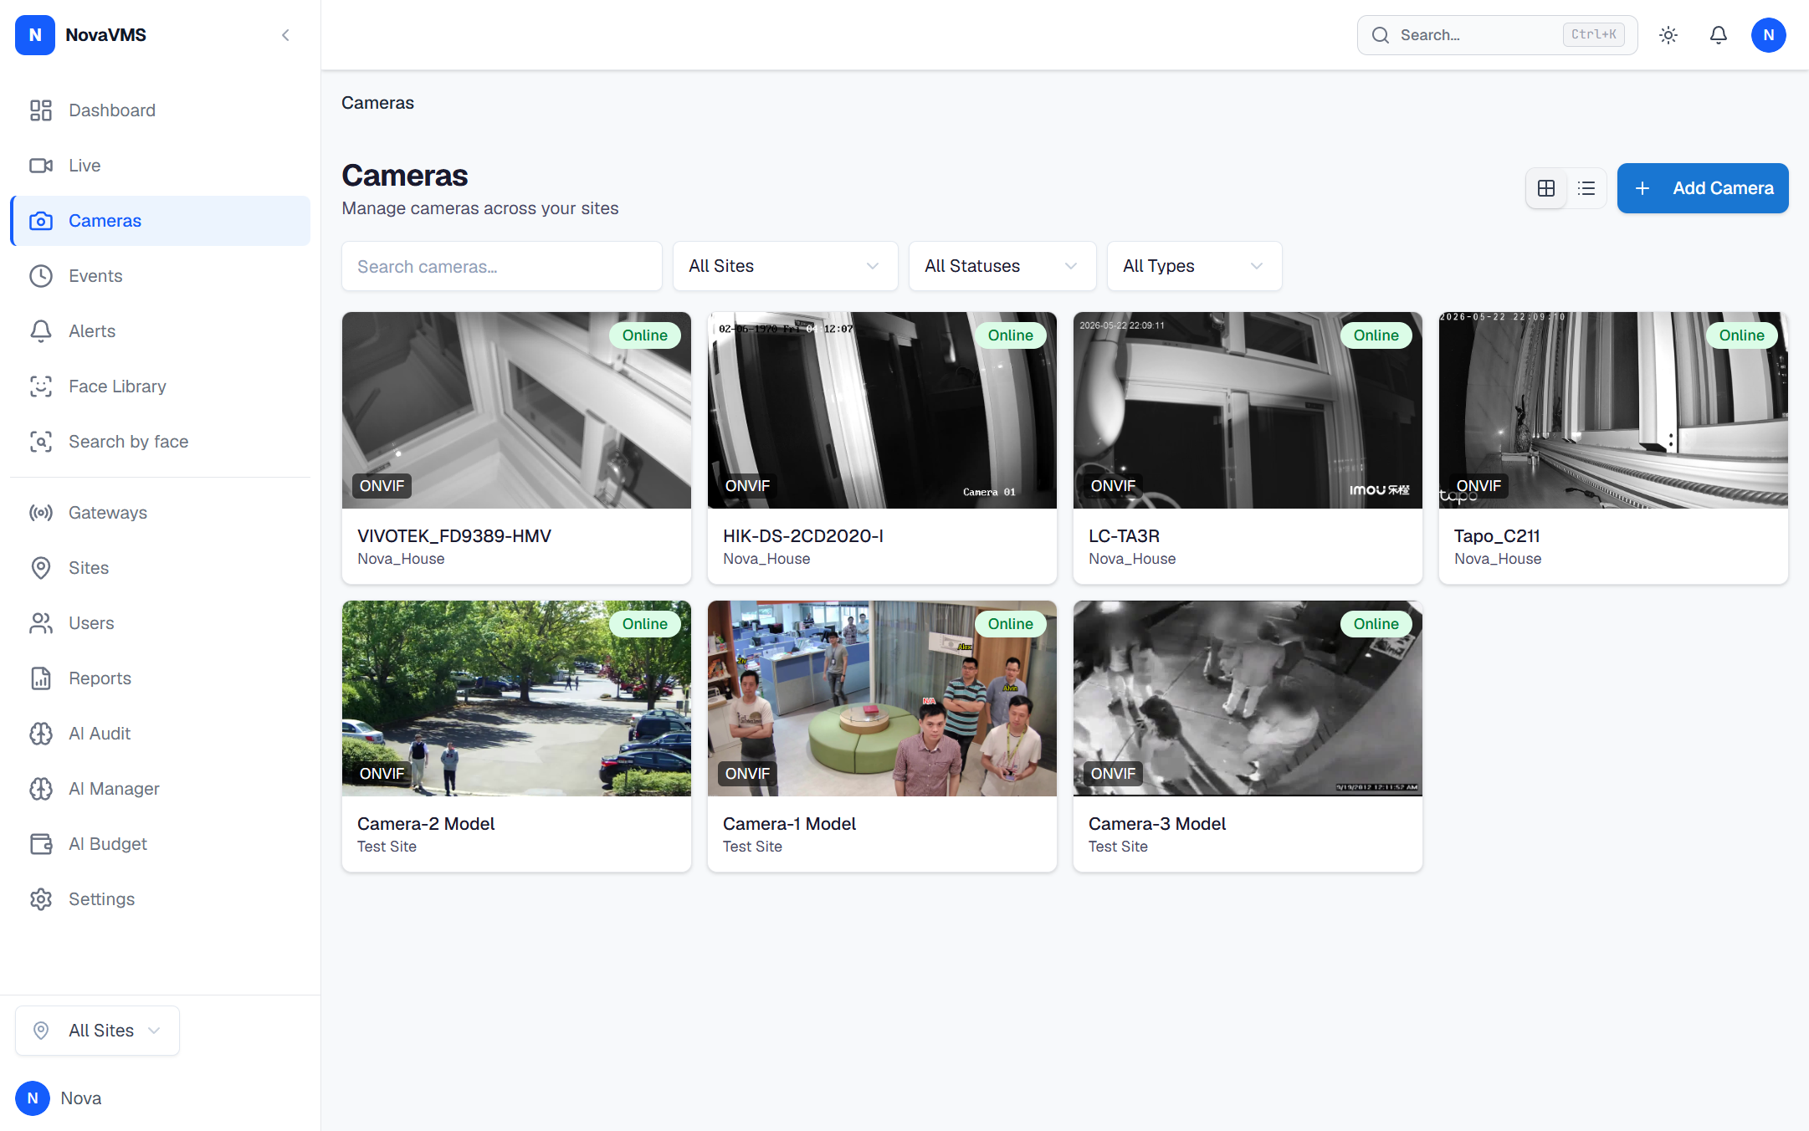
Task: Expand the All Statuses filter dropdown
Action: coord(1002,266)
